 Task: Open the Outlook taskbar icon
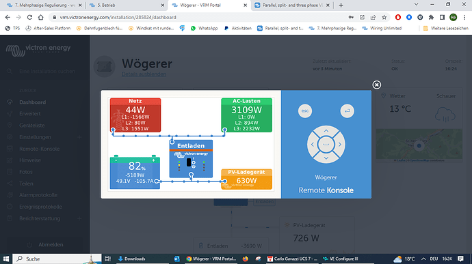(x=176, y=259)
